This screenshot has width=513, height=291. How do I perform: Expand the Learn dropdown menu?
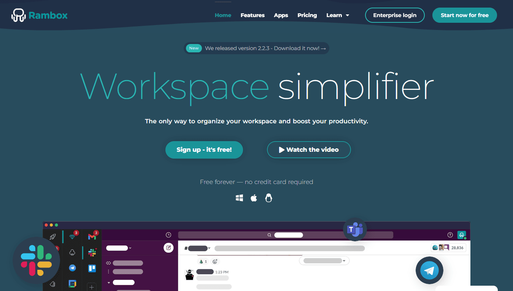pos(338,15)
